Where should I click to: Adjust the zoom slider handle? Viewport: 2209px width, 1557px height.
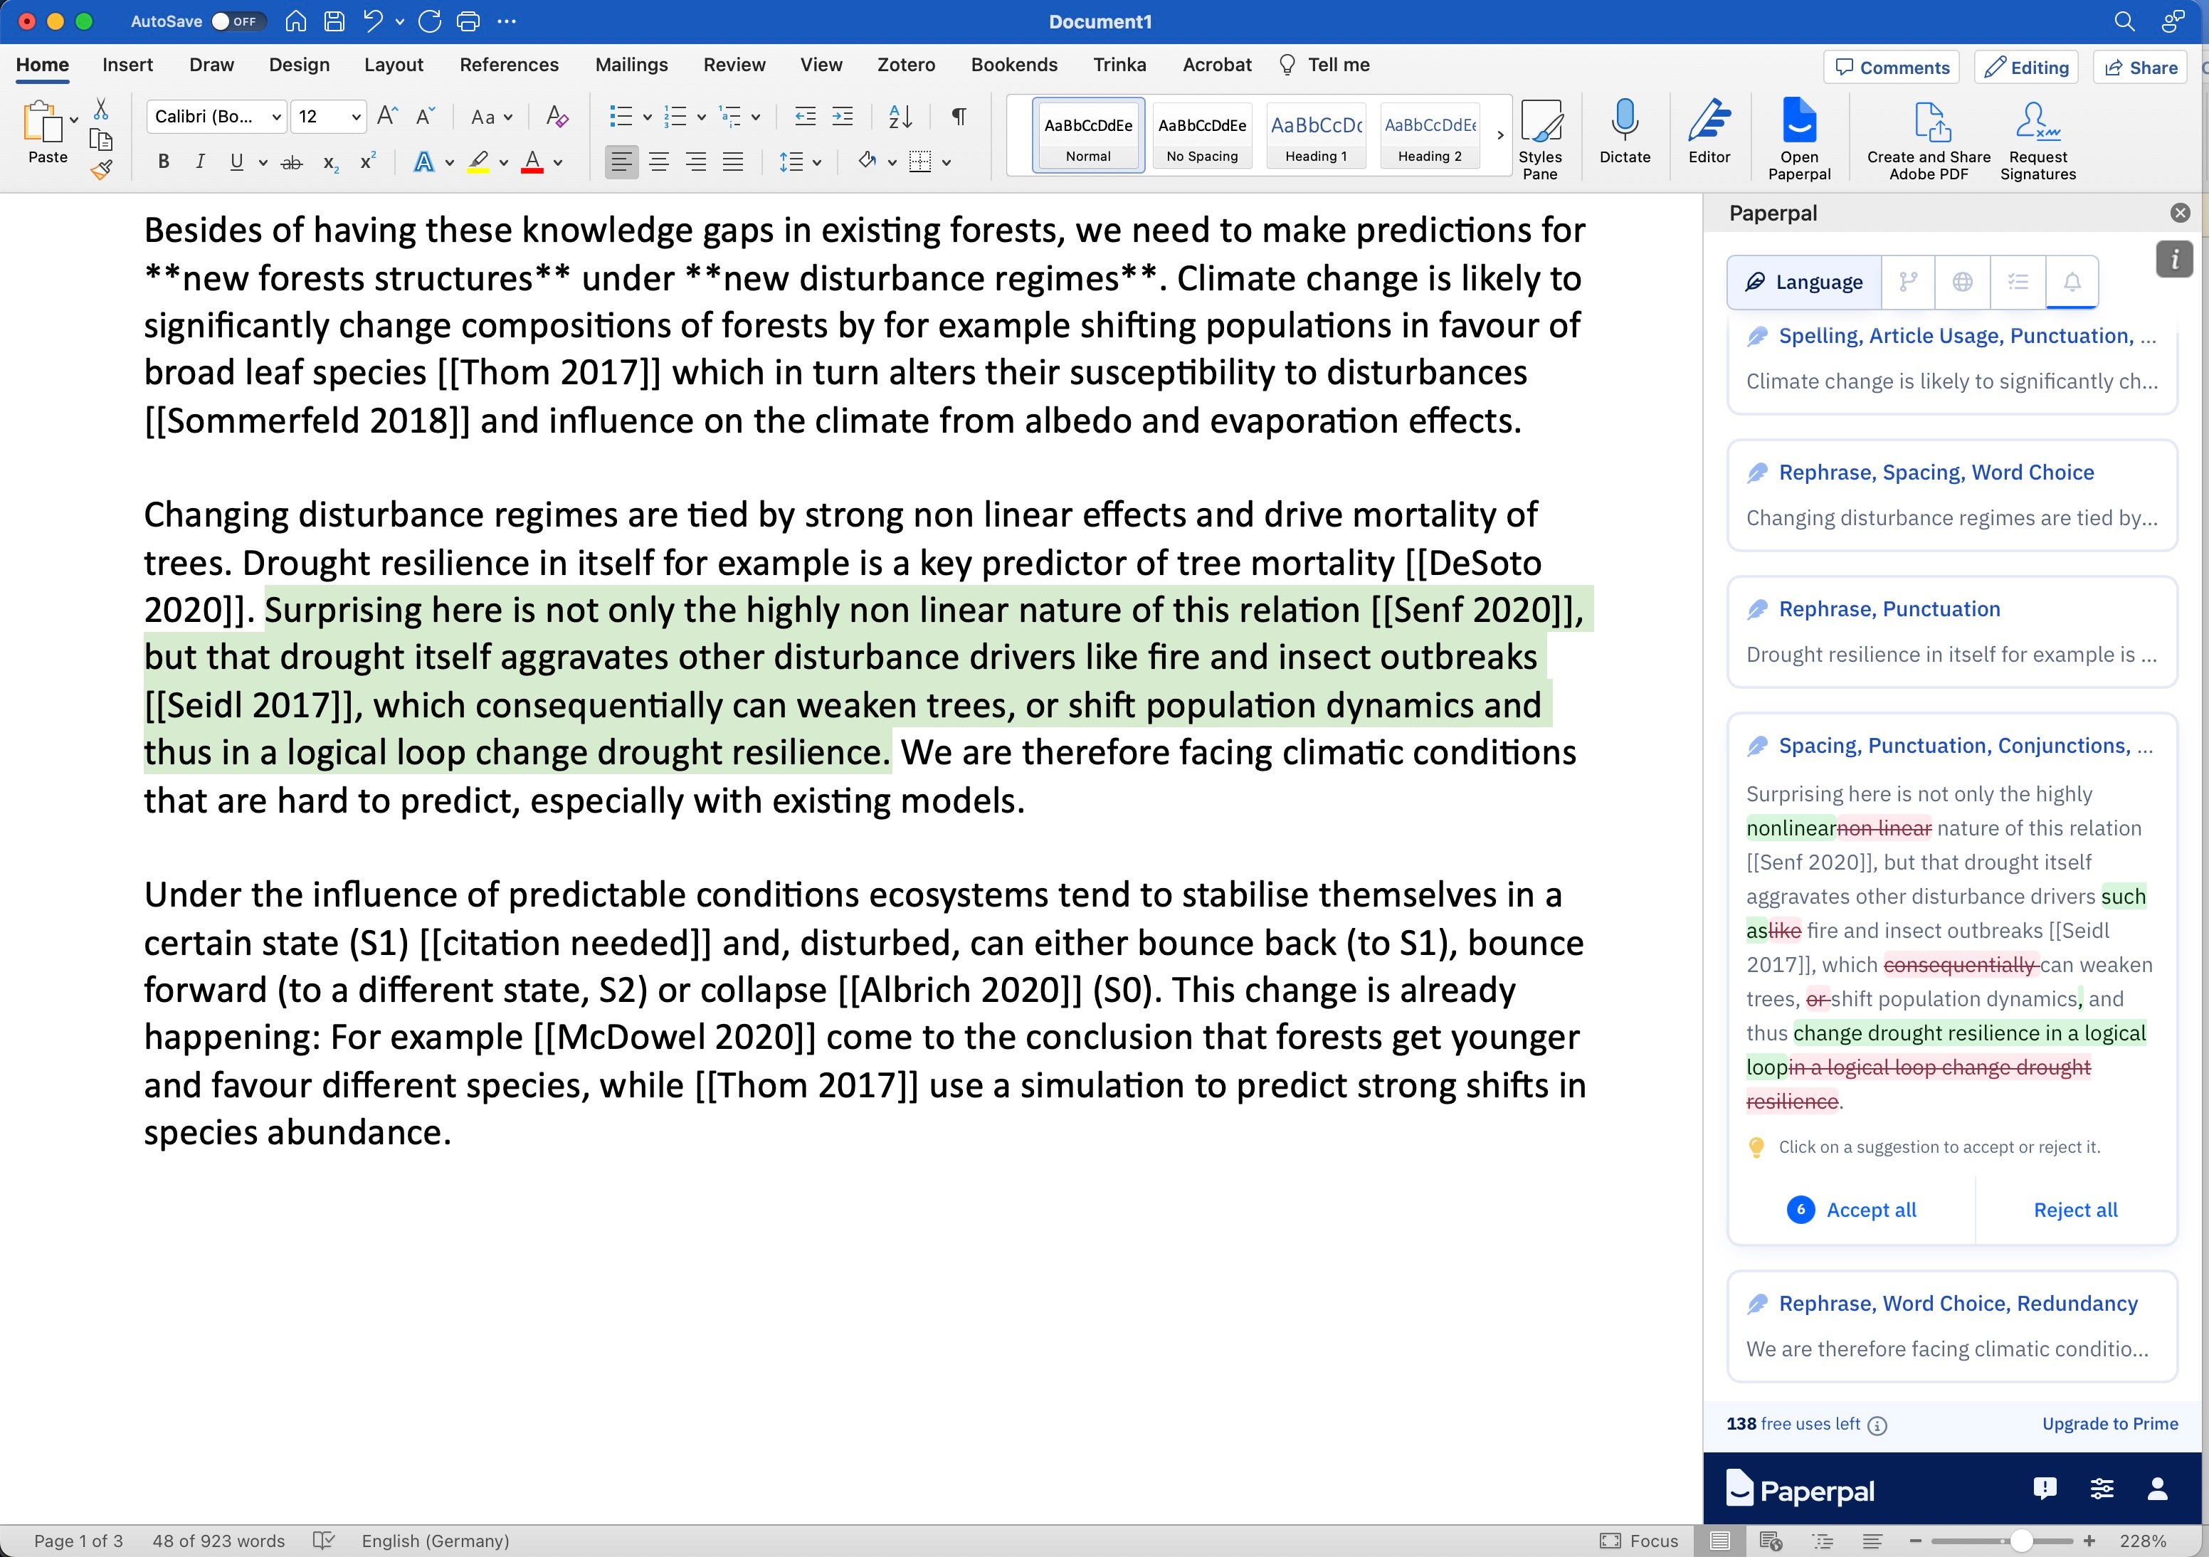[x=2020, y=1541]
